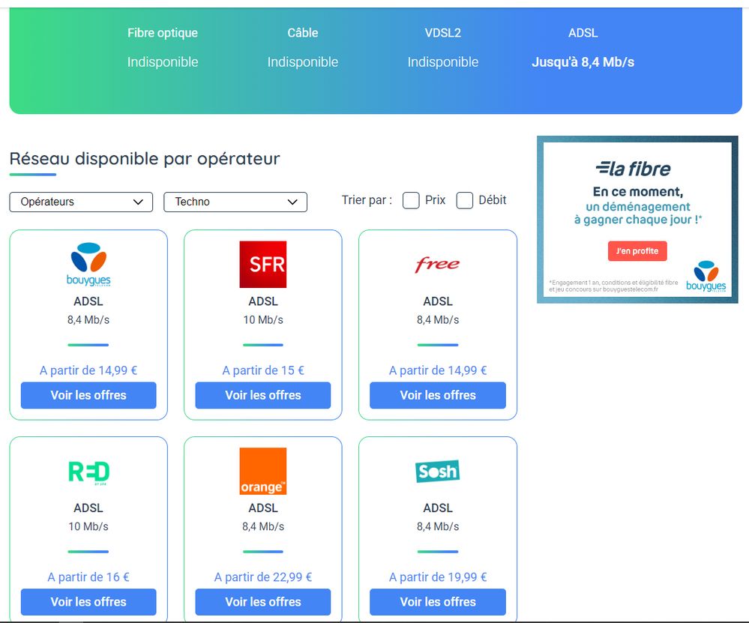
Task: Click the ADSL header label
Action: click(583, 33)
